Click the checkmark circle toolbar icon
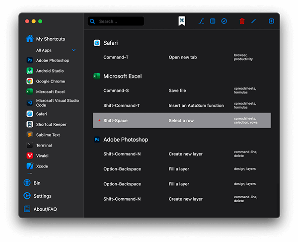Screen dimensions: 298x242 (224, 21)
